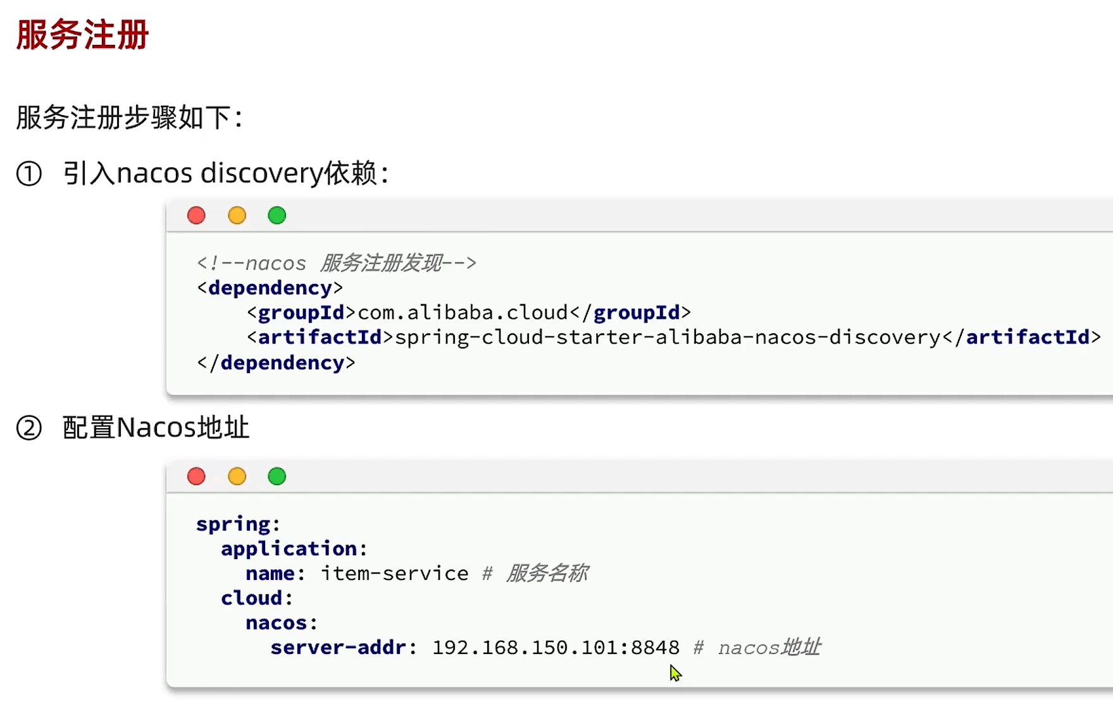The width and height of the screenshot is (1113, 709).
Task: Click the opening groupId tag
Action: [x=301, y=312]
